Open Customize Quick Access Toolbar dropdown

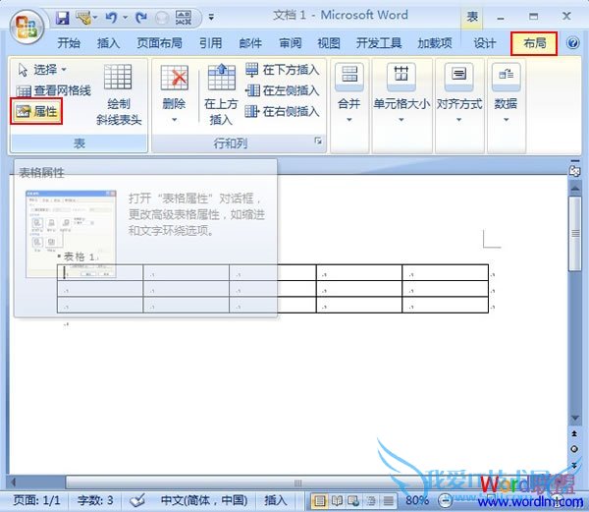(211, 18)
